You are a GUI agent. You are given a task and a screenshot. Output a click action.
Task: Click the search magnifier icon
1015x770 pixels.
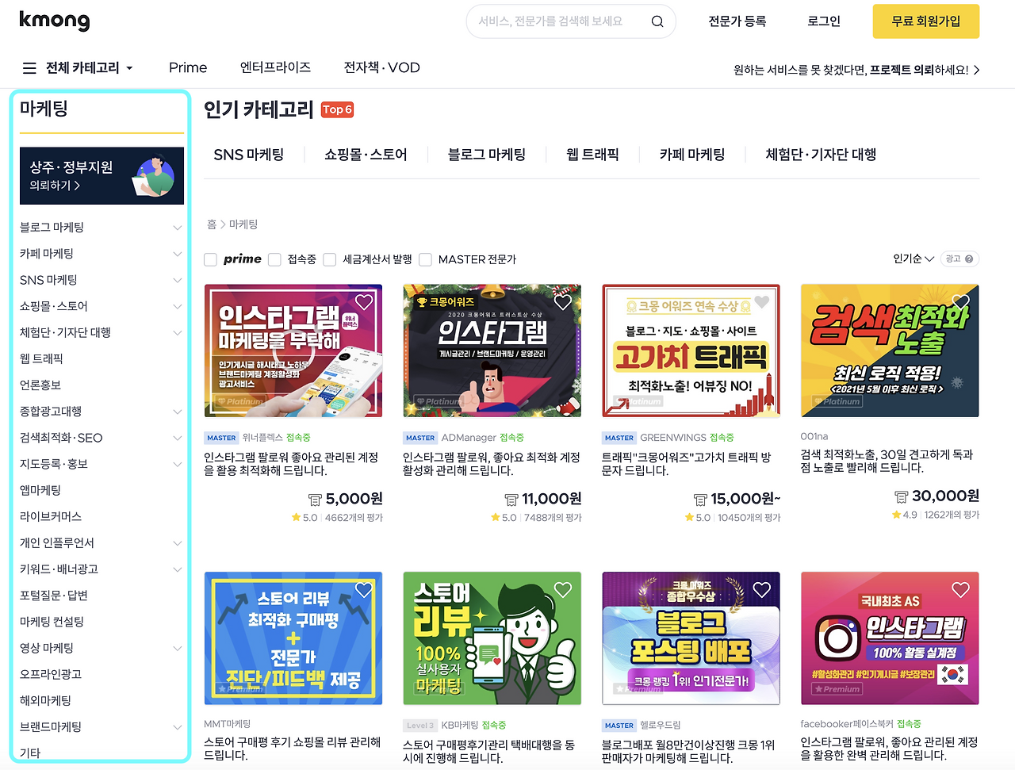(x=657, y=21)
